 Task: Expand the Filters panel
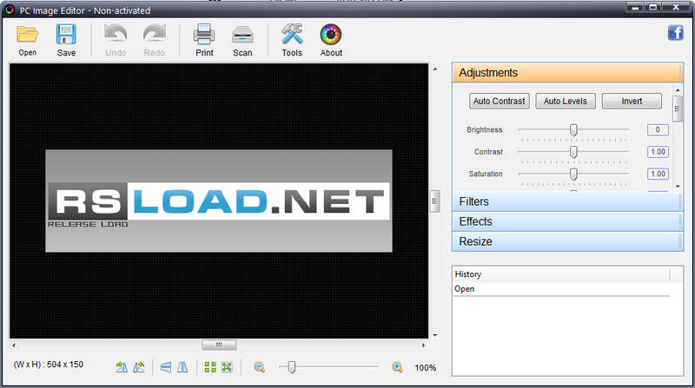click(567, 201)
